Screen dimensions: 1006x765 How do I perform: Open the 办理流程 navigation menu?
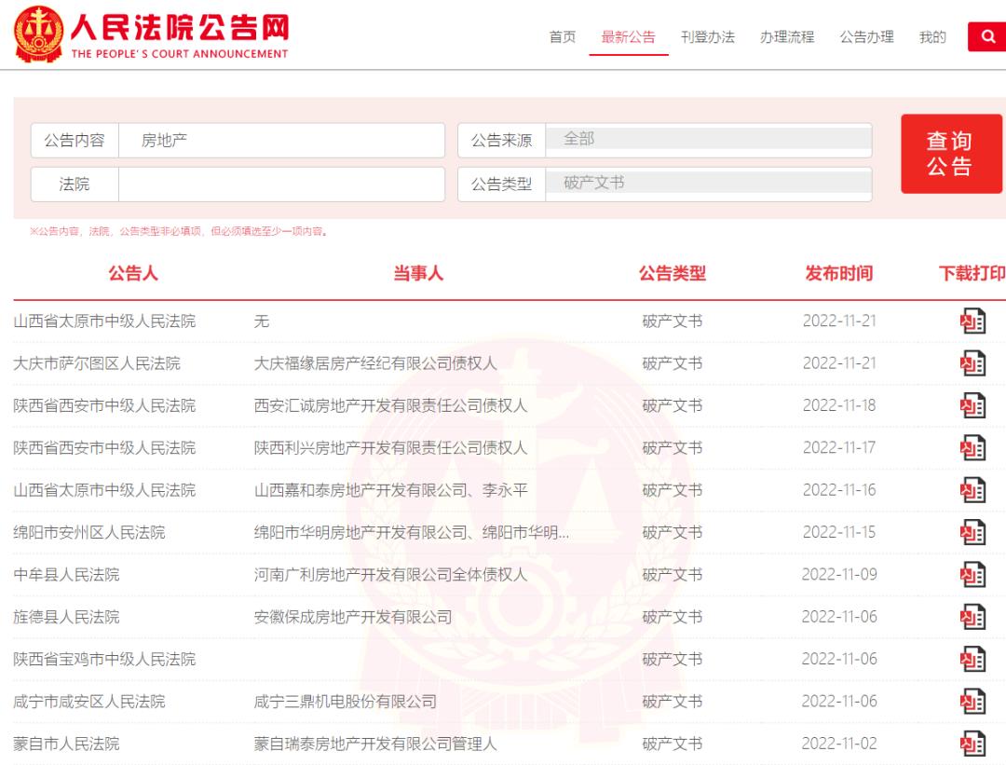(788, 37)
